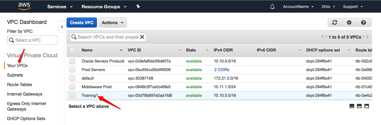Go to Subnets in the sidebar
381x125 pixels.
click(15, 75)
